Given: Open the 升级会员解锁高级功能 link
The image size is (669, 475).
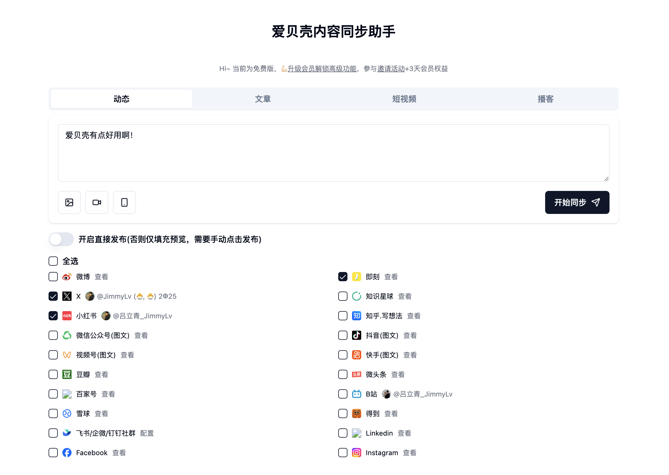Looking at the screenshot, I should 322,69.
